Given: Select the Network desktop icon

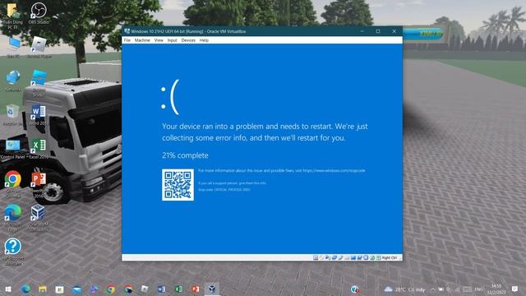Looking at the screenshot, I should 13,81.
